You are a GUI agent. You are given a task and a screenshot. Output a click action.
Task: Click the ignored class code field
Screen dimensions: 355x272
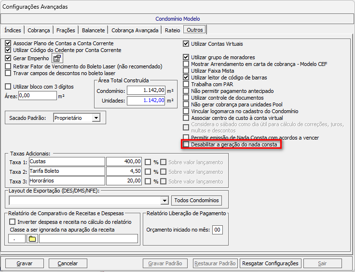coord(17,239)
